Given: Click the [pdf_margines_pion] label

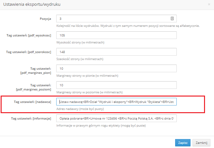Looking at the screenshot, I should click(36, 73).
